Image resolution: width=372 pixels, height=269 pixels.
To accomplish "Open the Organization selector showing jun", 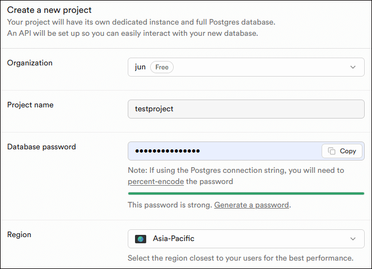I will point(246,67).
